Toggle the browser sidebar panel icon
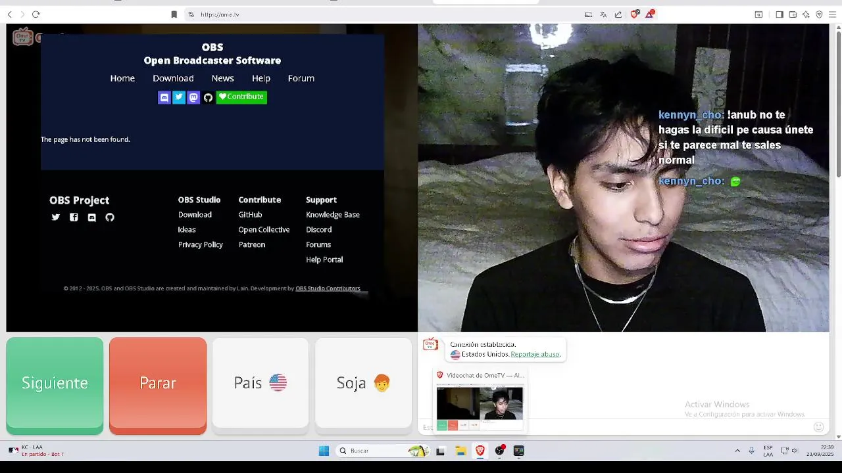 [780, 14]
